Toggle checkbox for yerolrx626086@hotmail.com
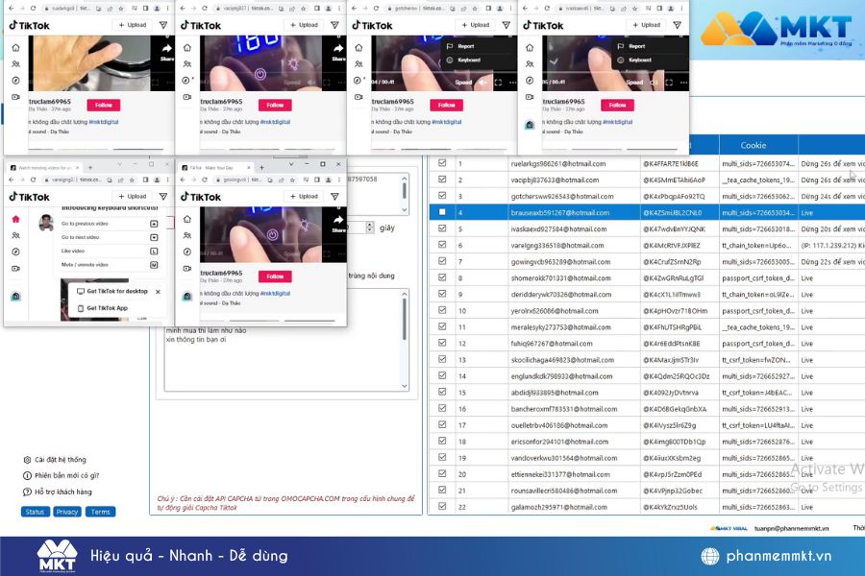This screenshot has height=576, width=865. tap(442, 310)
